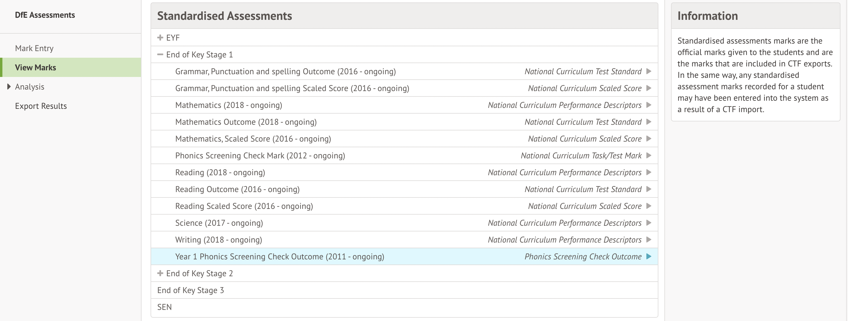The image size is (848, 321).
Task: Expand the Analysis sidebar triangle
Action: tap(9, 87)
